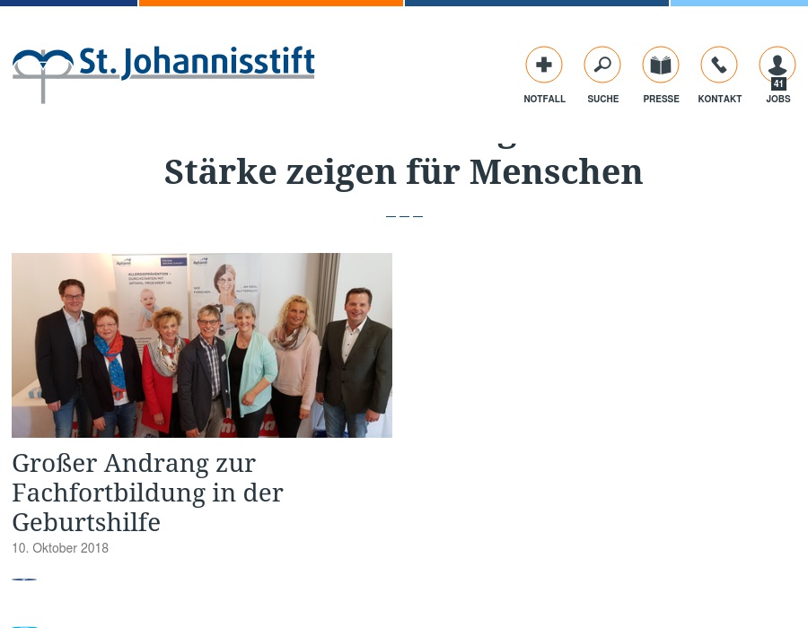The height and width of the screenshot is (628, 808).
Task: Select the NOTFALL menu label
Action: coord(544,100)
